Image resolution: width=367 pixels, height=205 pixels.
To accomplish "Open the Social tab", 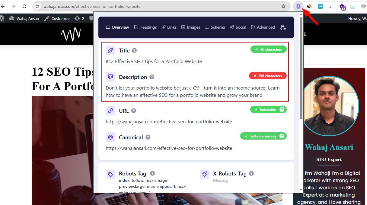I will 238,27.
